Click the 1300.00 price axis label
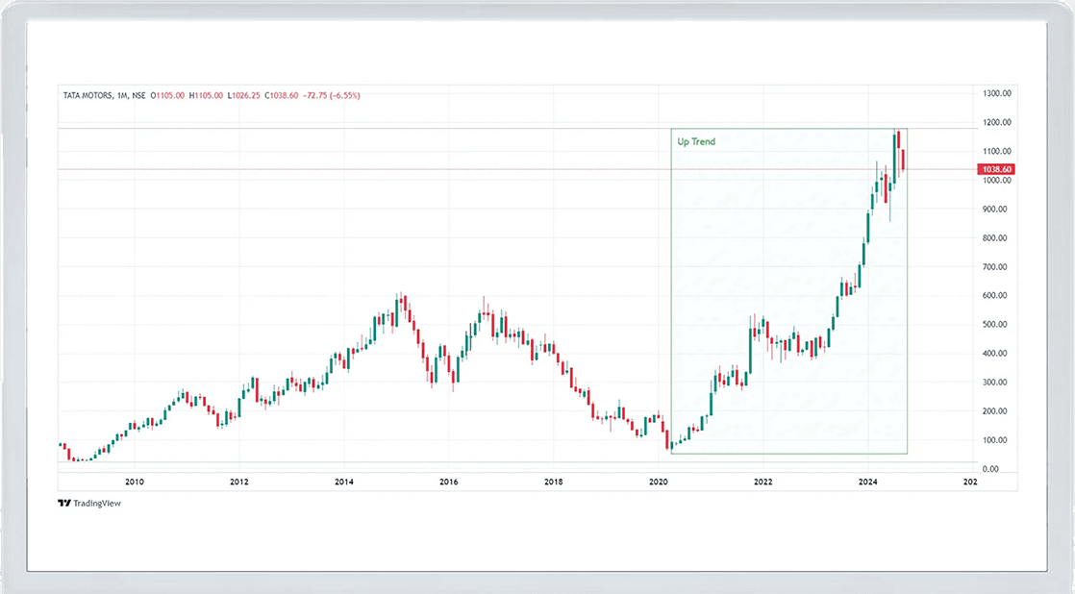The width and height of the screenshot is (1075, 594). coord(995,93)
